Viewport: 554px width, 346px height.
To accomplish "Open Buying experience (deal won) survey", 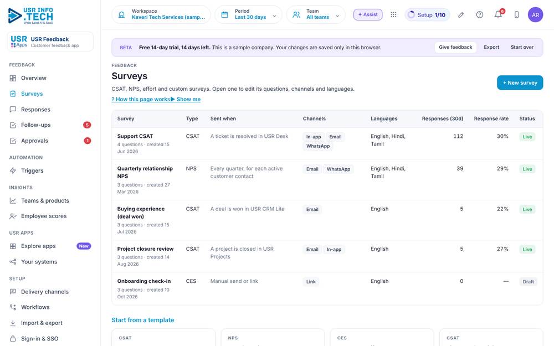I will (141, 213).
